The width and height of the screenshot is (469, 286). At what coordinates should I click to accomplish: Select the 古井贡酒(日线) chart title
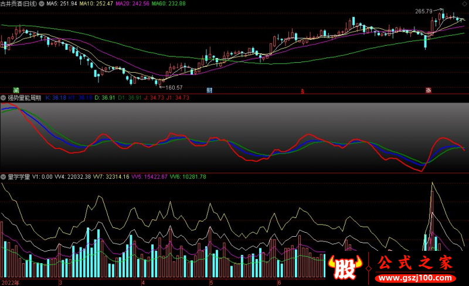click(19, 4)
